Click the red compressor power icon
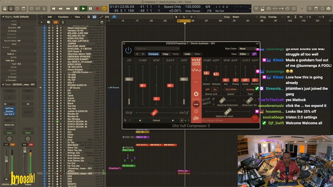 point(196,94)
